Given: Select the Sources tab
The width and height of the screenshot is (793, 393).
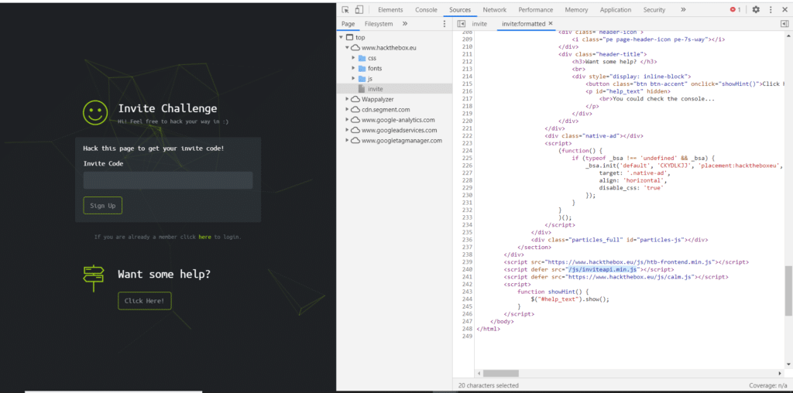Looking at the screenshot, I should click(x=460, y=9).
